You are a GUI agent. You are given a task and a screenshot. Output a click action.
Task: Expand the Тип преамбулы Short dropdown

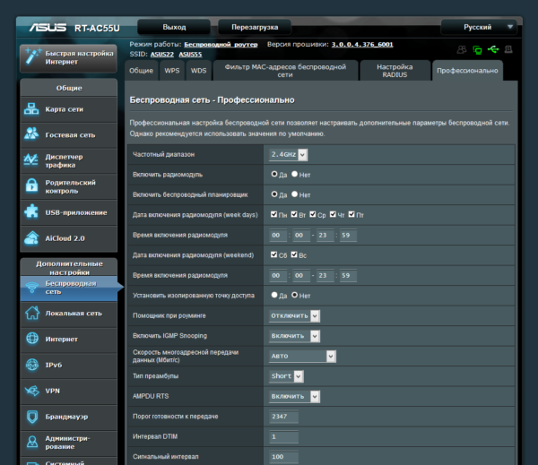pos(286,376)
